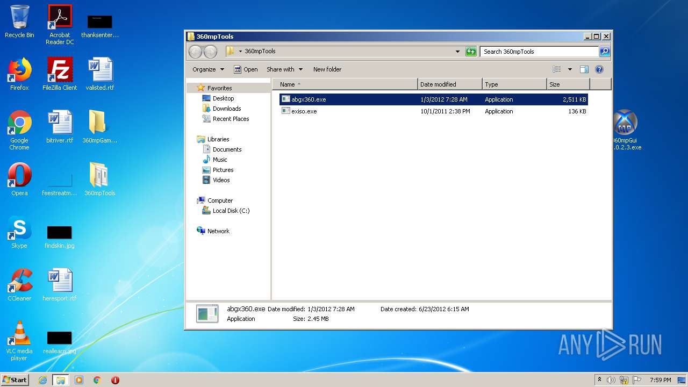Refresh the 360mpTools folder view
Viewport: 688px width, 387px height.
[471, 52]
